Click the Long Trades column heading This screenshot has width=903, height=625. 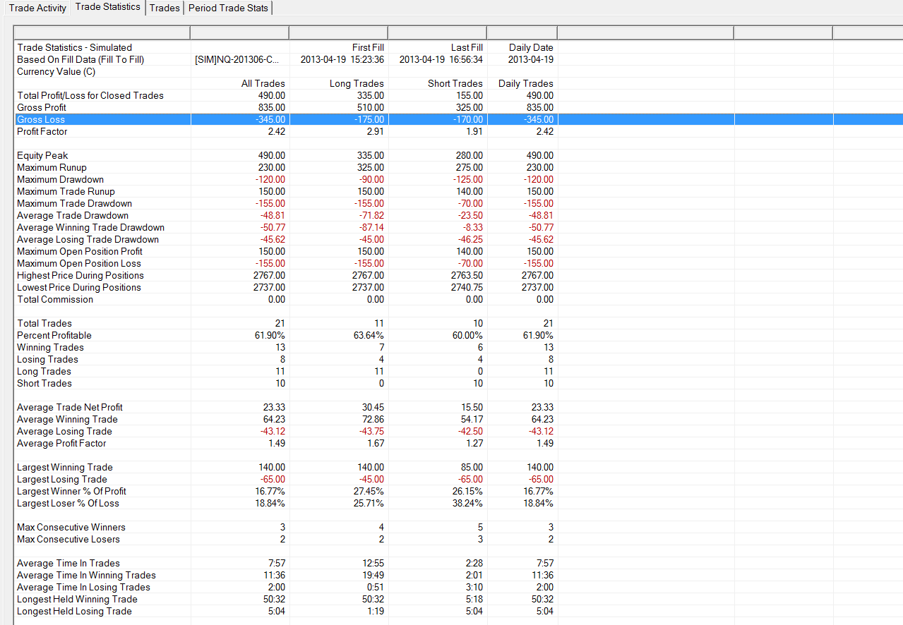click(x=357, y=84)
